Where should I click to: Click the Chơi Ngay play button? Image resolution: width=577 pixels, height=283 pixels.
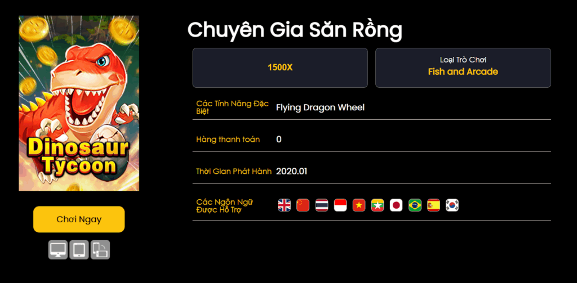(x=79, y=219)
